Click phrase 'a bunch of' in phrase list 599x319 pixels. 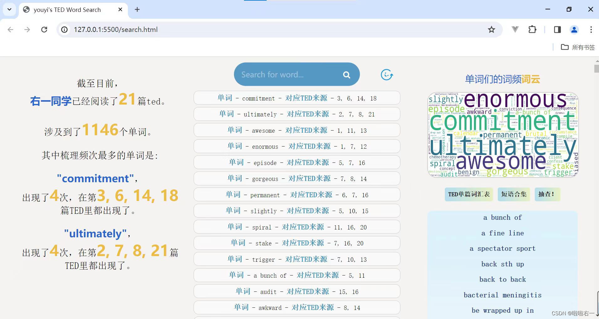[503, 218]
